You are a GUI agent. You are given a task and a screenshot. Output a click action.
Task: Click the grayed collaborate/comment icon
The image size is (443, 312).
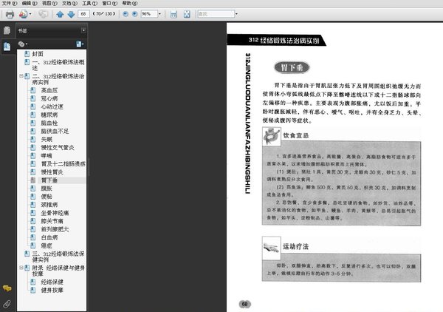click(44, 14)
